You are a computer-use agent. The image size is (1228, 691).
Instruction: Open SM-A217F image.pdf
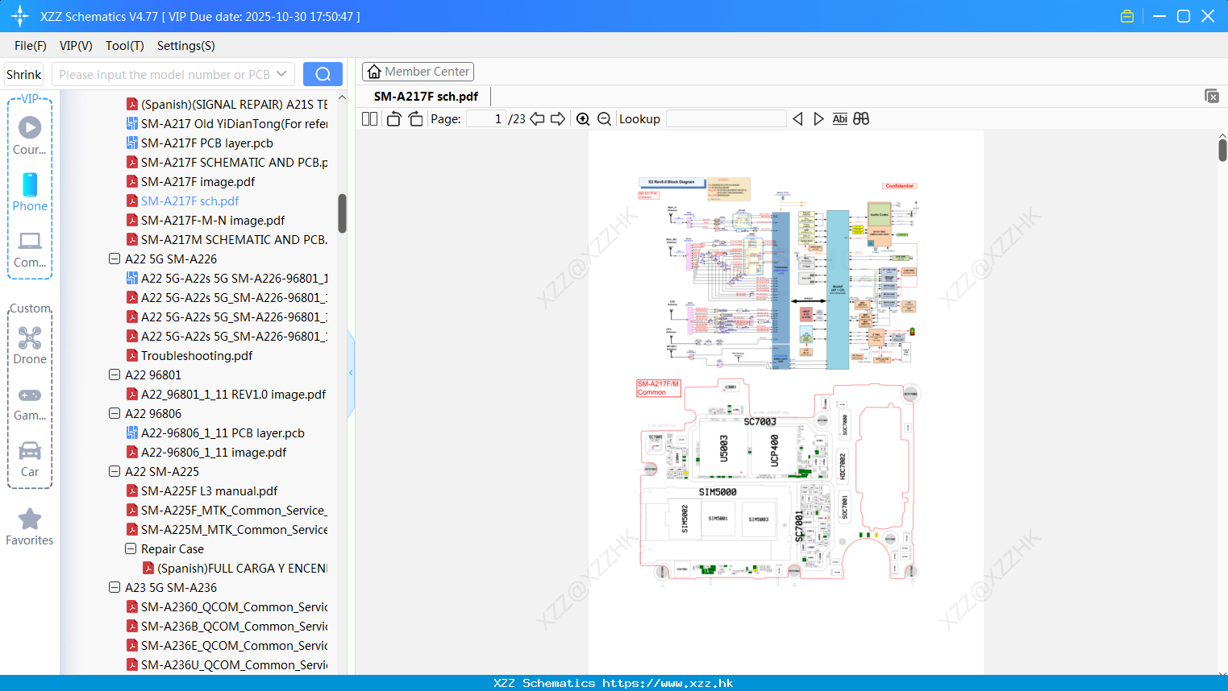click(x=198, y=181)
